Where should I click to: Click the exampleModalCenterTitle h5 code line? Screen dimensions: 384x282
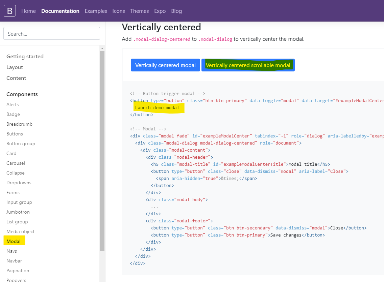click(x=240, y=164)
